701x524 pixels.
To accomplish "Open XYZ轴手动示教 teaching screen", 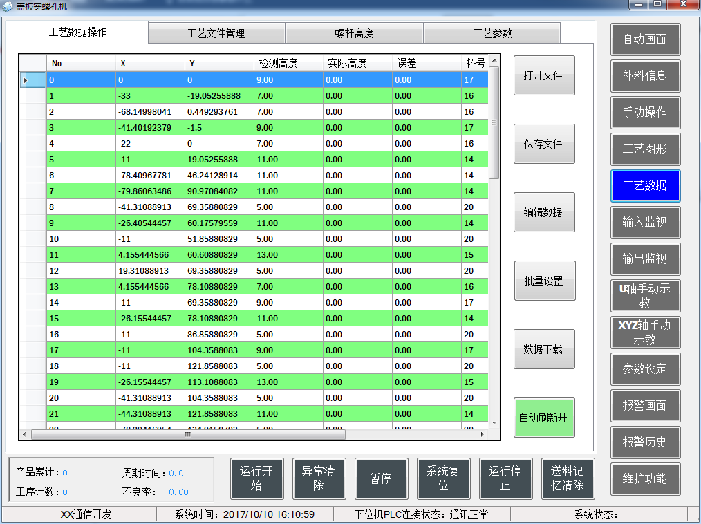I will [x=644, y=333].
